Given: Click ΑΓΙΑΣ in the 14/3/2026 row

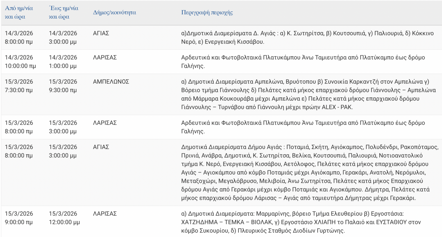Looking at the screenshot, I should click(x=101, y=33).
